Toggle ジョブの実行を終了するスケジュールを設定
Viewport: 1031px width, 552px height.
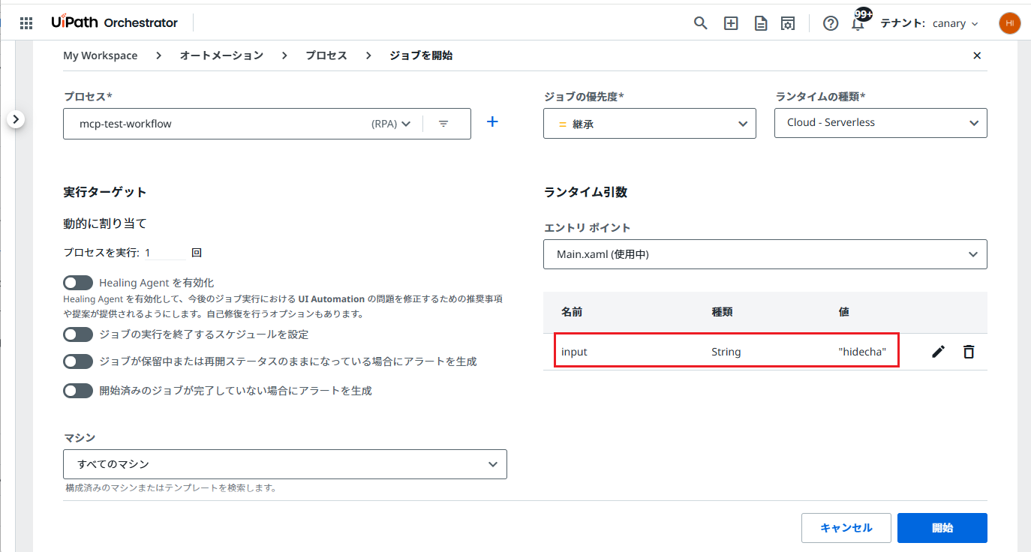(78, 334)
